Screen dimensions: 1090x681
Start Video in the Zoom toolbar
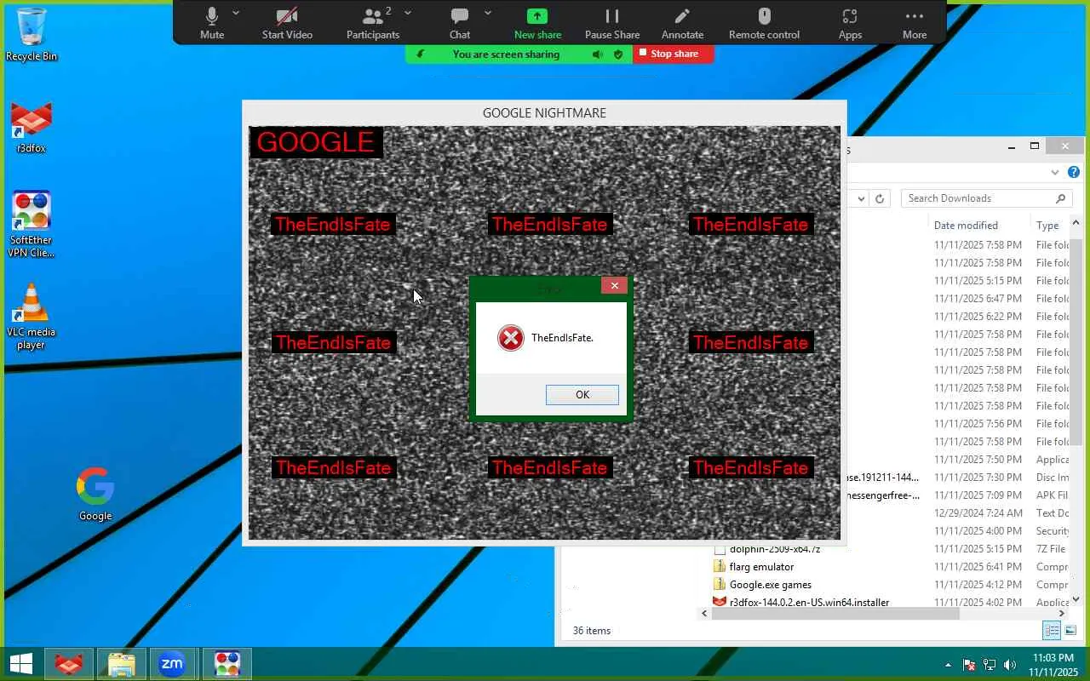pos(287,23)
